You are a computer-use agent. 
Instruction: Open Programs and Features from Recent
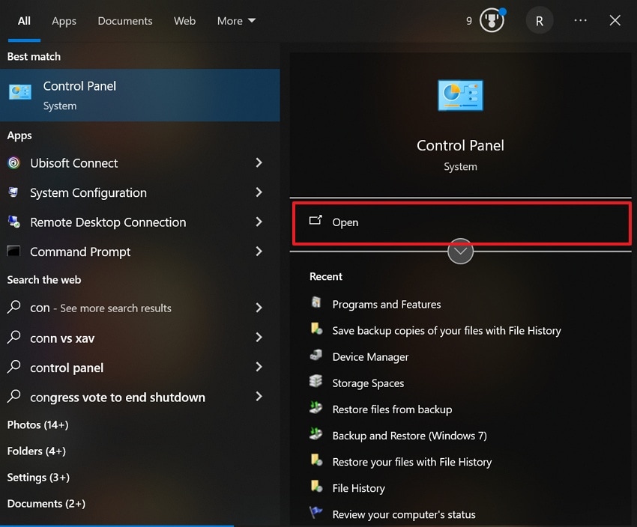click(387, 304)
